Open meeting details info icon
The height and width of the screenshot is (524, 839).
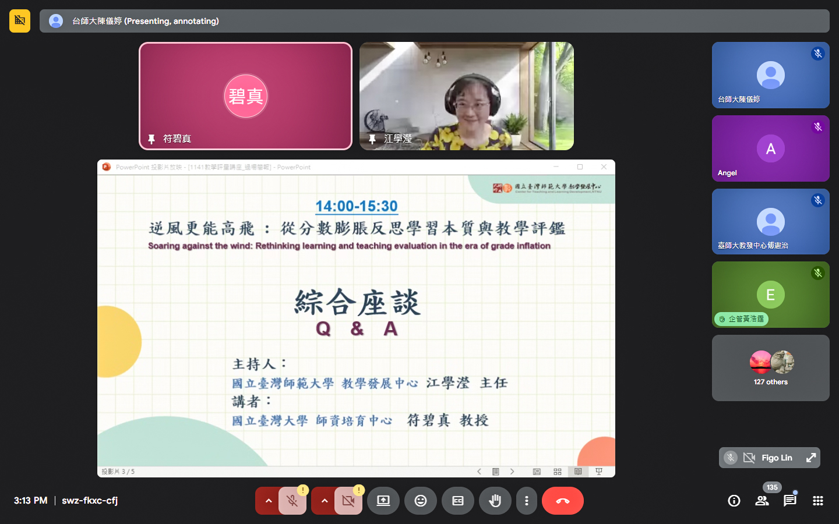[734, 501]
